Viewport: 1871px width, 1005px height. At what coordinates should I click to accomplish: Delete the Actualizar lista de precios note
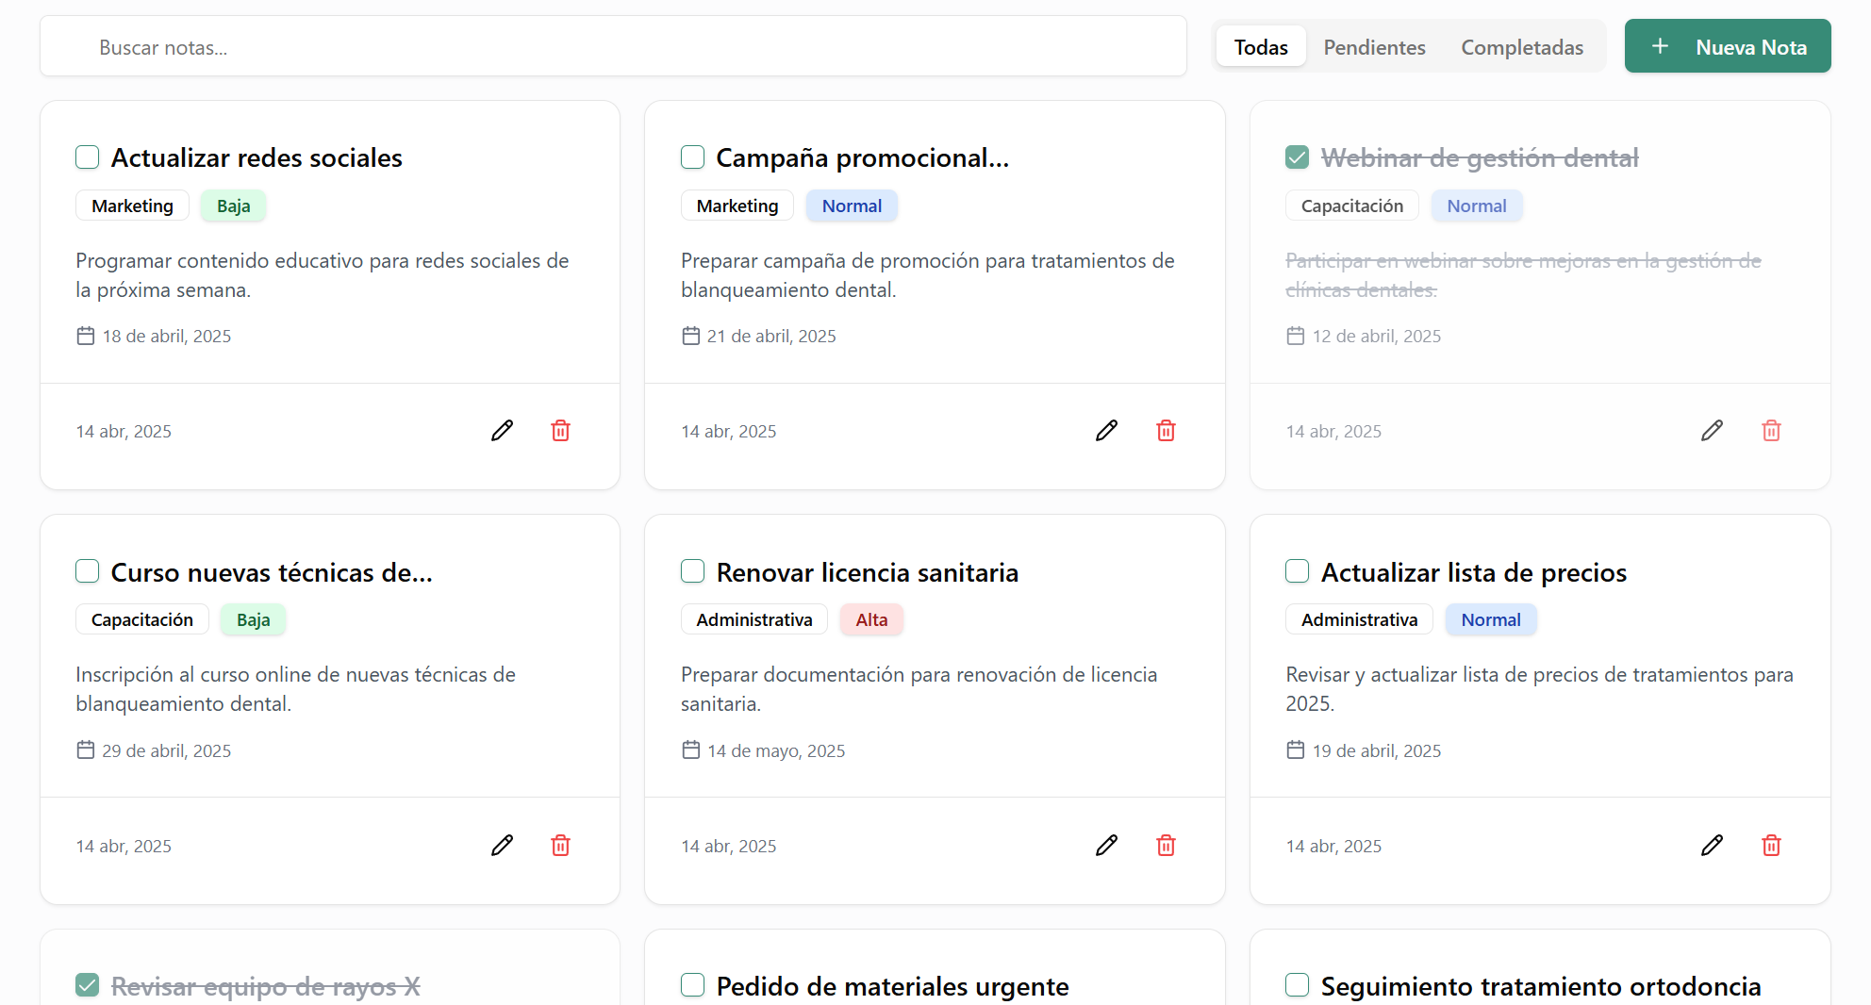1771,846
